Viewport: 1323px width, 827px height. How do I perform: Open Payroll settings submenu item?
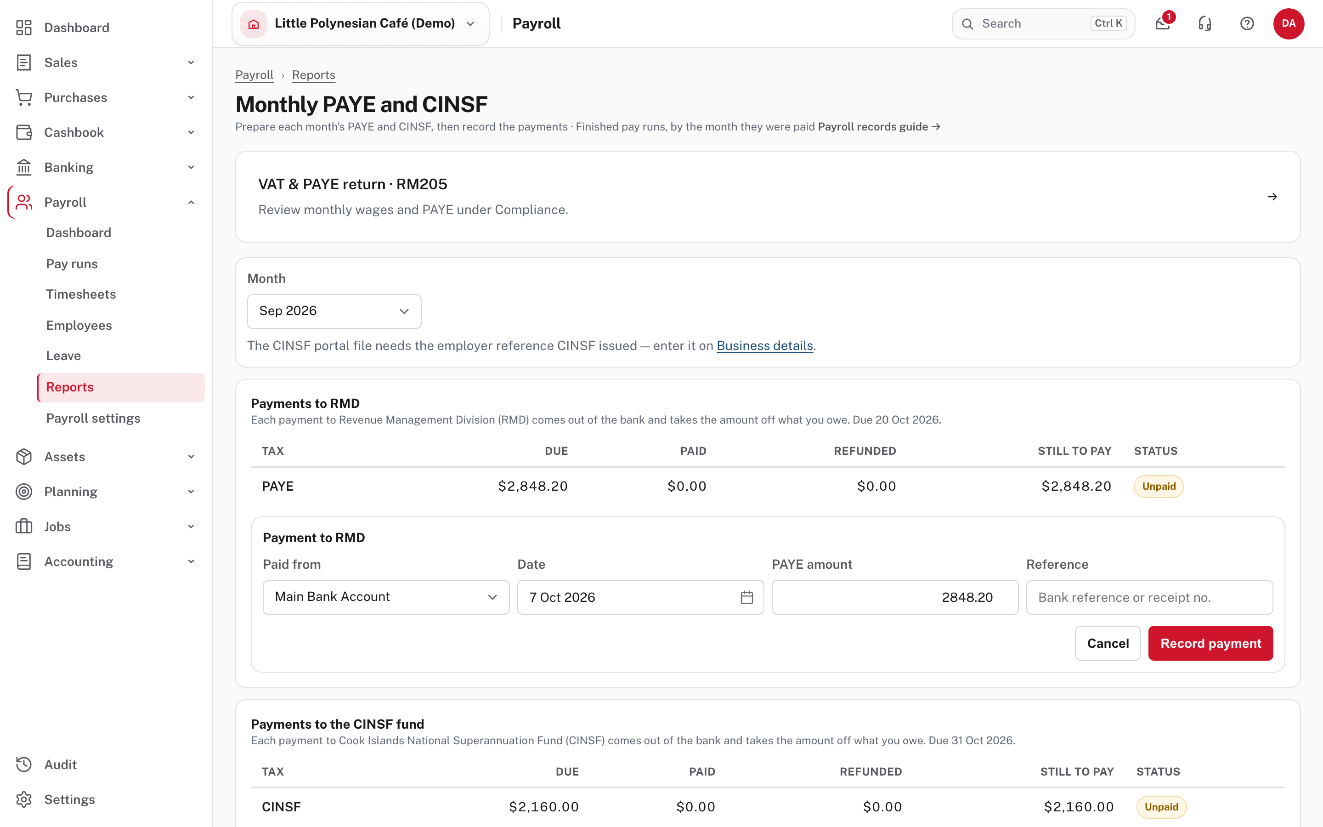93,419
